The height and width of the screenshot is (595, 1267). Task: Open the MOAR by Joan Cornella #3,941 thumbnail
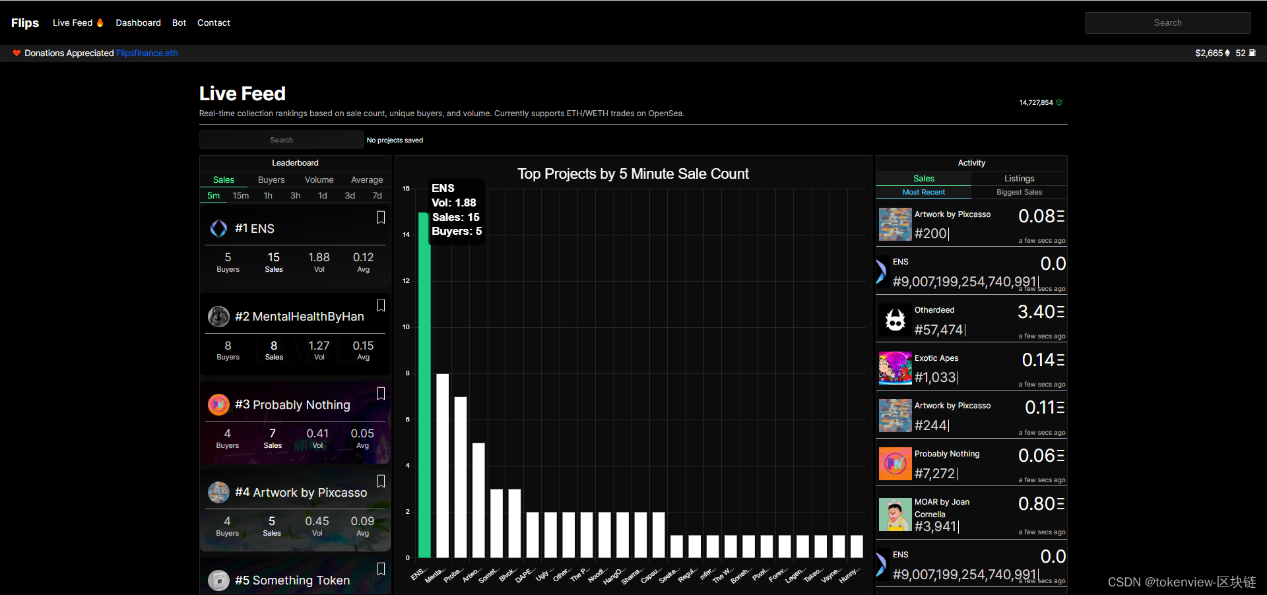895,515
